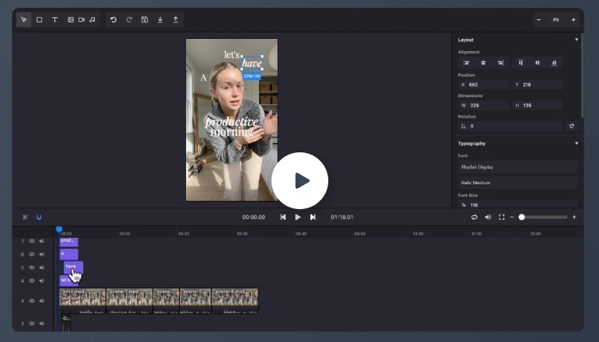Align vertical middle in Layout panel

(x=537, y=63)
